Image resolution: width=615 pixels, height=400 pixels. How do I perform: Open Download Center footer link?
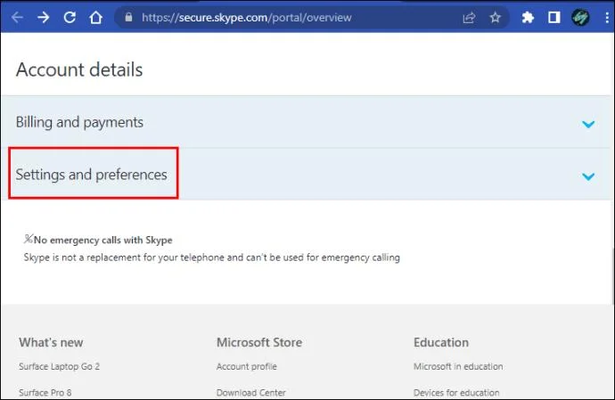pyautogui.click(x=251, y=393)
